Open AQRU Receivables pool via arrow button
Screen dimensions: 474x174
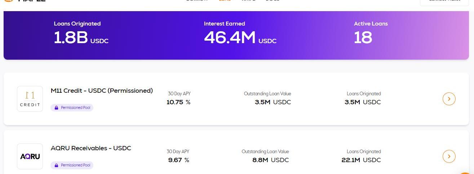(x=449, y=156)
